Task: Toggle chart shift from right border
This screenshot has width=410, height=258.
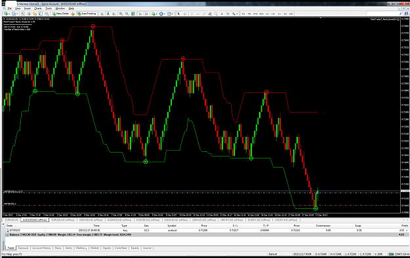Action: (146, 14)
